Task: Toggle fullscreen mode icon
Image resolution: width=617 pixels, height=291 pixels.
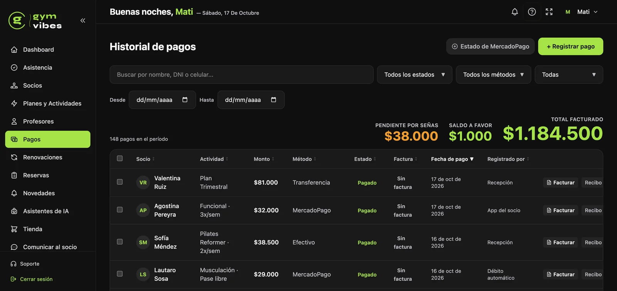Action: click(x=549, y=12)
